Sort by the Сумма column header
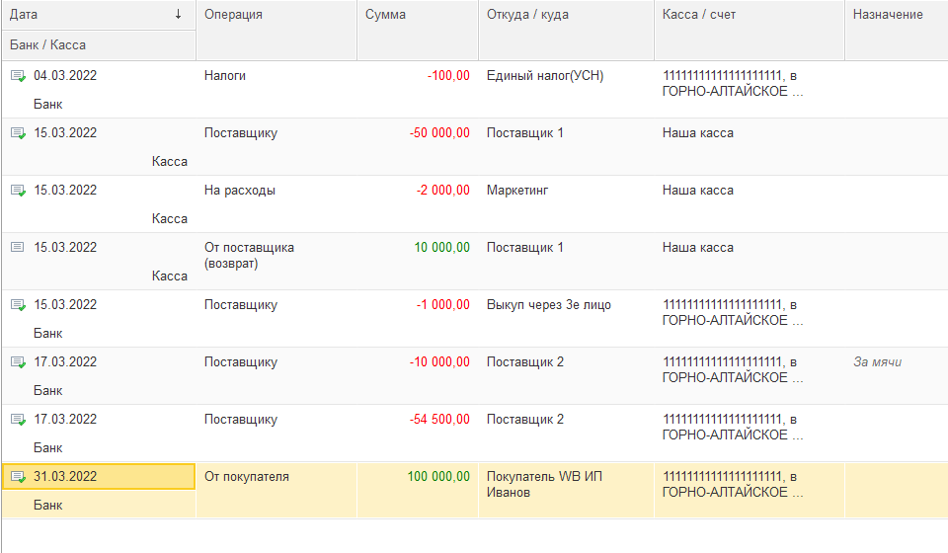 point(385,15)
